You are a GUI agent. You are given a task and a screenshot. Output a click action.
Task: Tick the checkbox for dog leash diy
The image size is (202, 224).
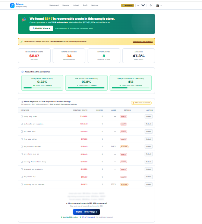(22, 177)
